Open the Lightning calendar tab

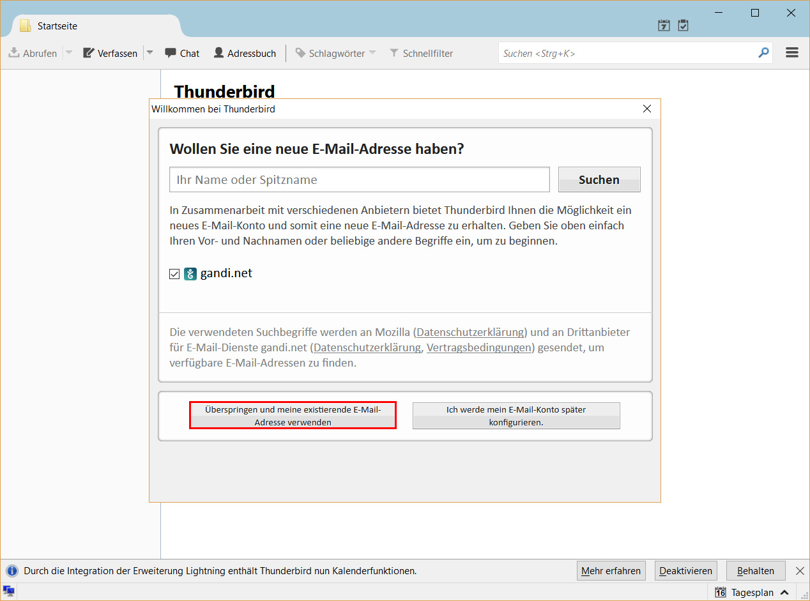click(x=664, y=25)
